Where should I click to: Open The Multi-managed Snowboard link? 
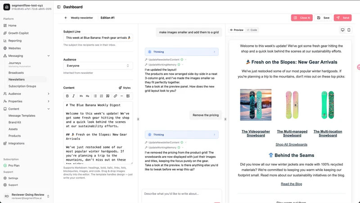(x=292, y=134)
